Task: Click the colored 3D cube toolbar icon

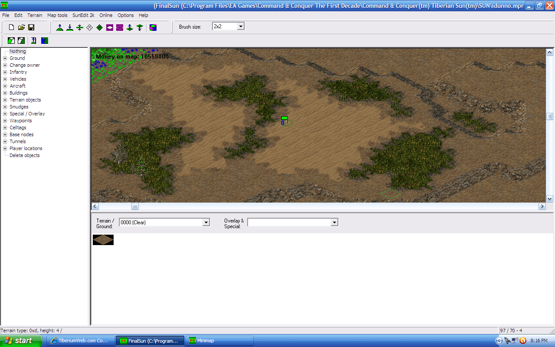Action: pyautogui.click(x=153, y=27)
